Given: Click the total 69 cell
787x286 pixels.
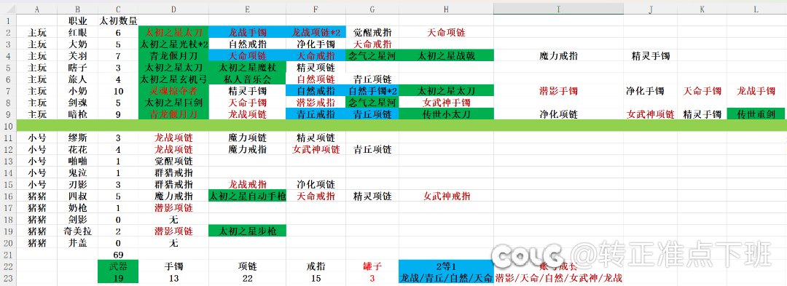Looking at the screenshot, I should 118,255.
